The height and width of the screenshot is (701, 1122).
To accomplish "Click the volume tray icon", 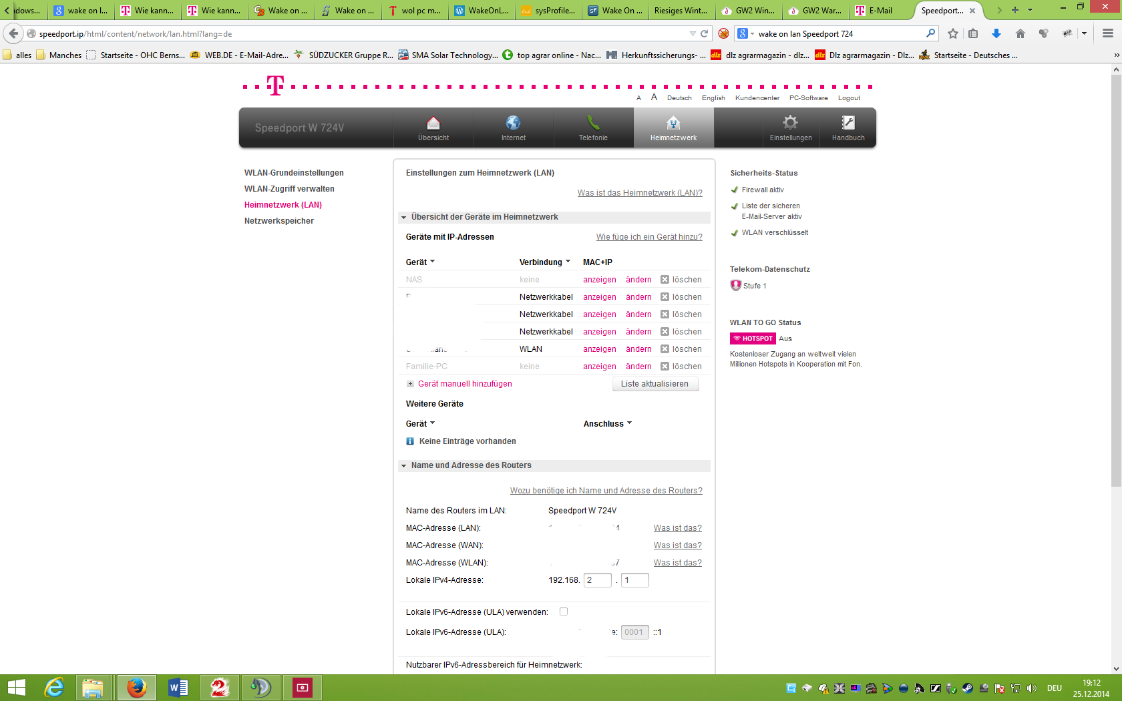I will (x=1032, y=688).
